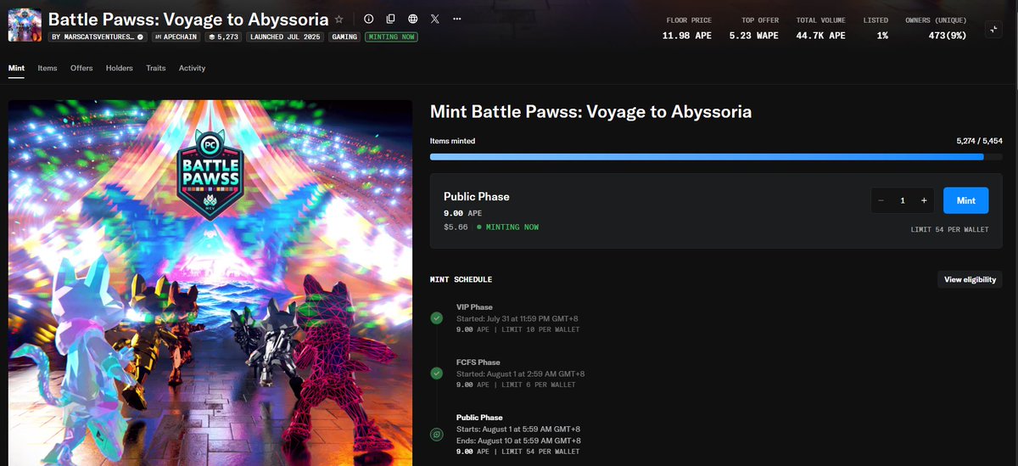Click the Public Phase title in mint schedule
Screen dimensions: 1018x466
click(479, 418)
